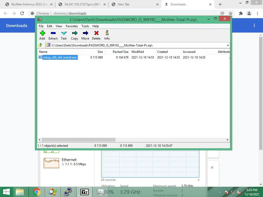The image size is (263, 197).
Task: Open the View menu
Action: click(59, 26)
